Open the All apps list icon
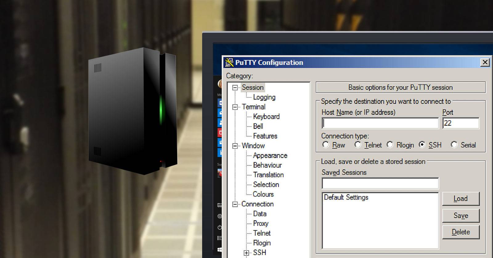The image size is (493, 258). (x=219, y=238)
